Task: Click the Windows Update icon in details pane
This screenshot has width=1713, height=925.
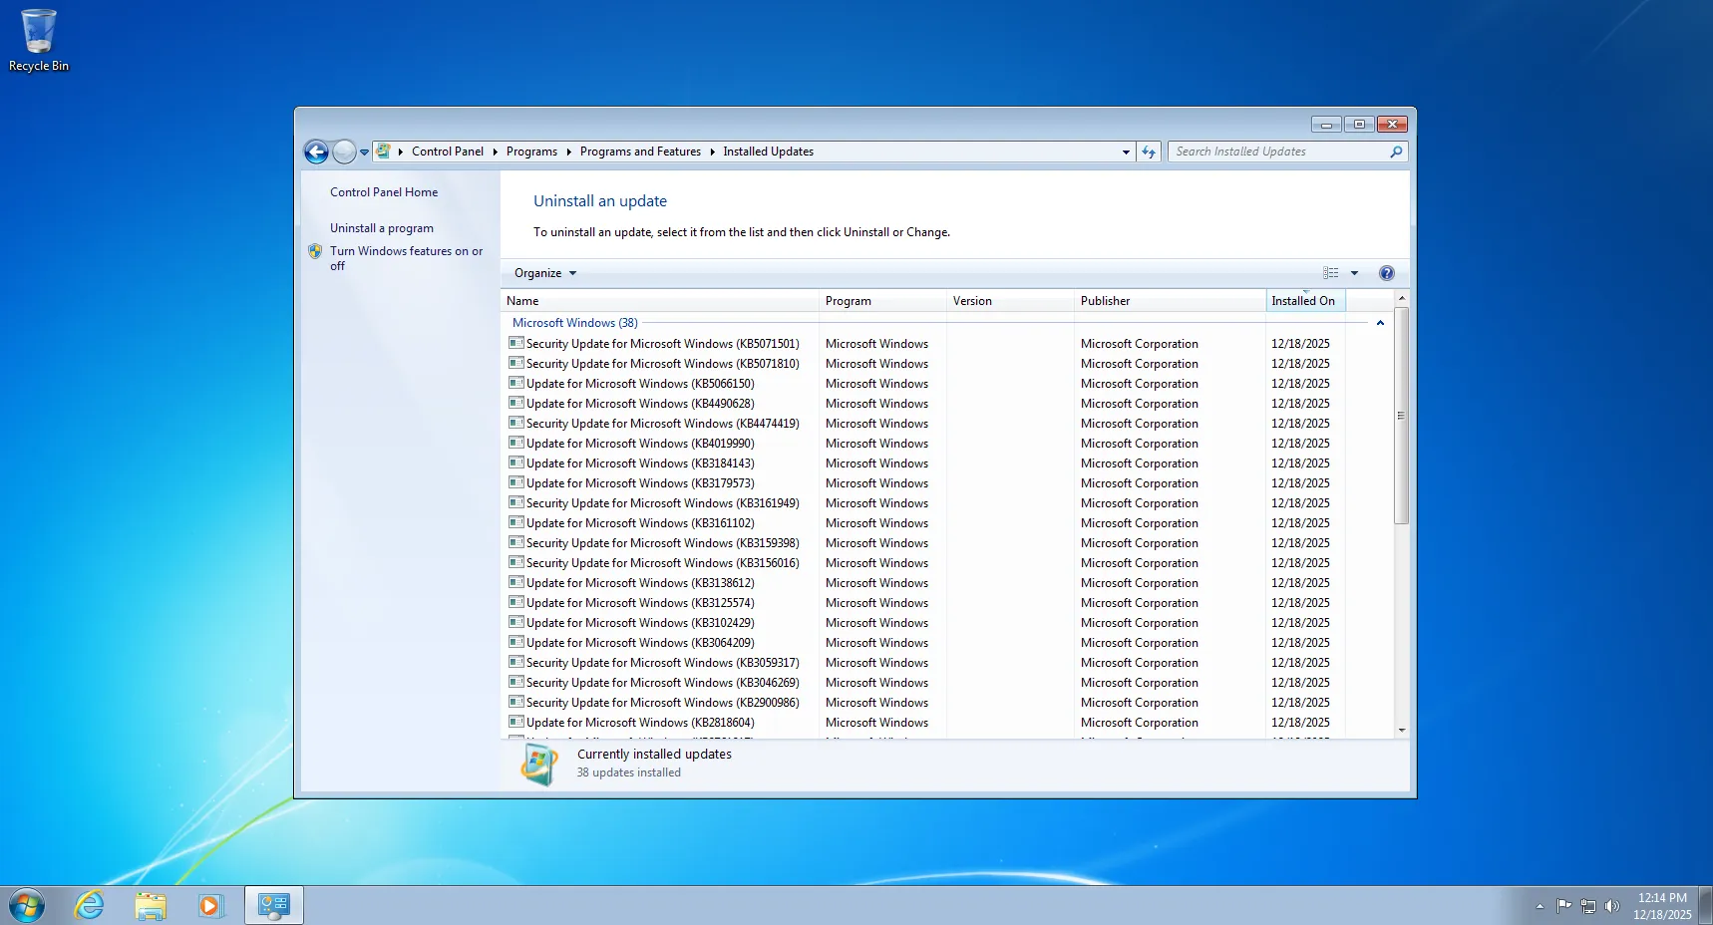Action: (539, 765)
